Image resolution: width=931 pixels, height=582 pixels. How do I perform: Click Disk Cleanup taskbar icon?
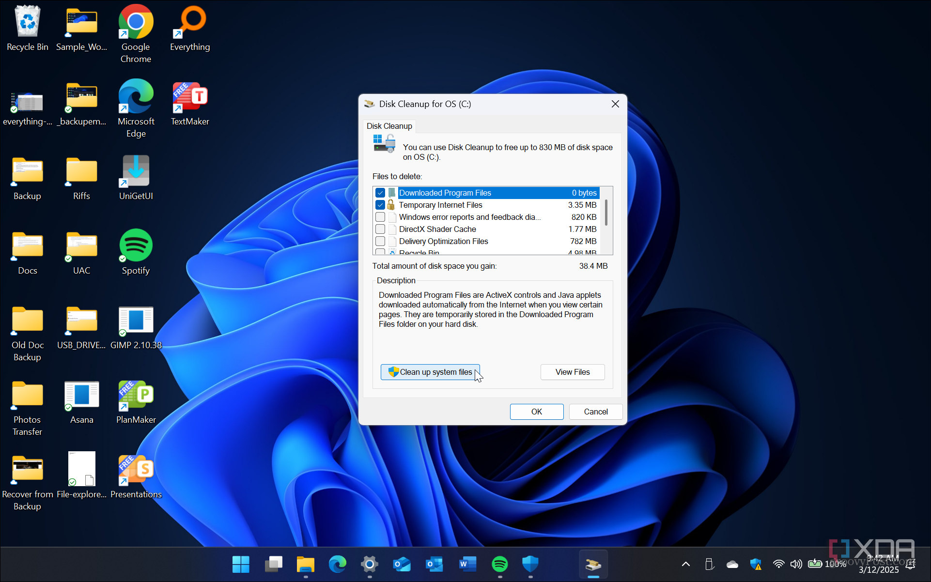593,564
